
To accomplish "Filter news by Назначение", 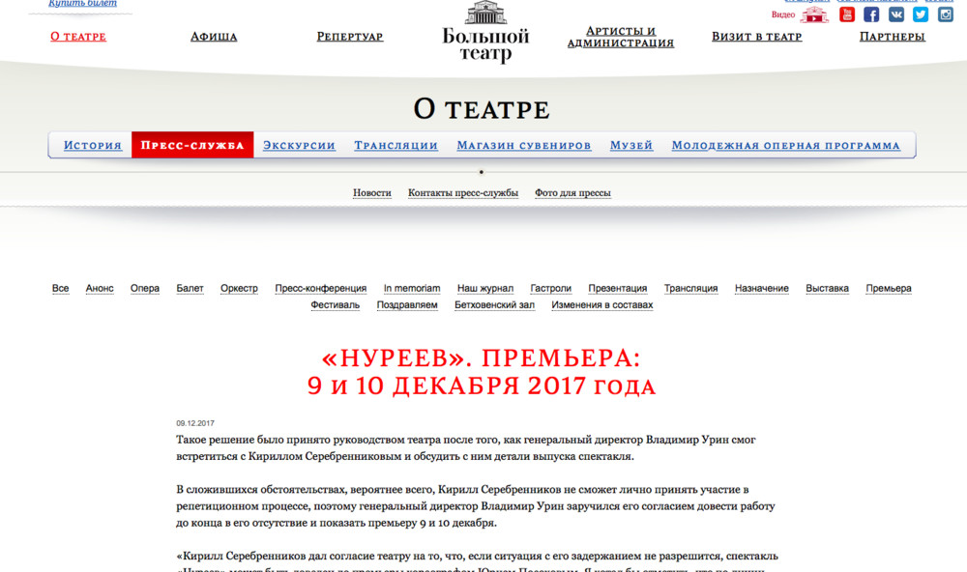I will click(x=762, y=289).
